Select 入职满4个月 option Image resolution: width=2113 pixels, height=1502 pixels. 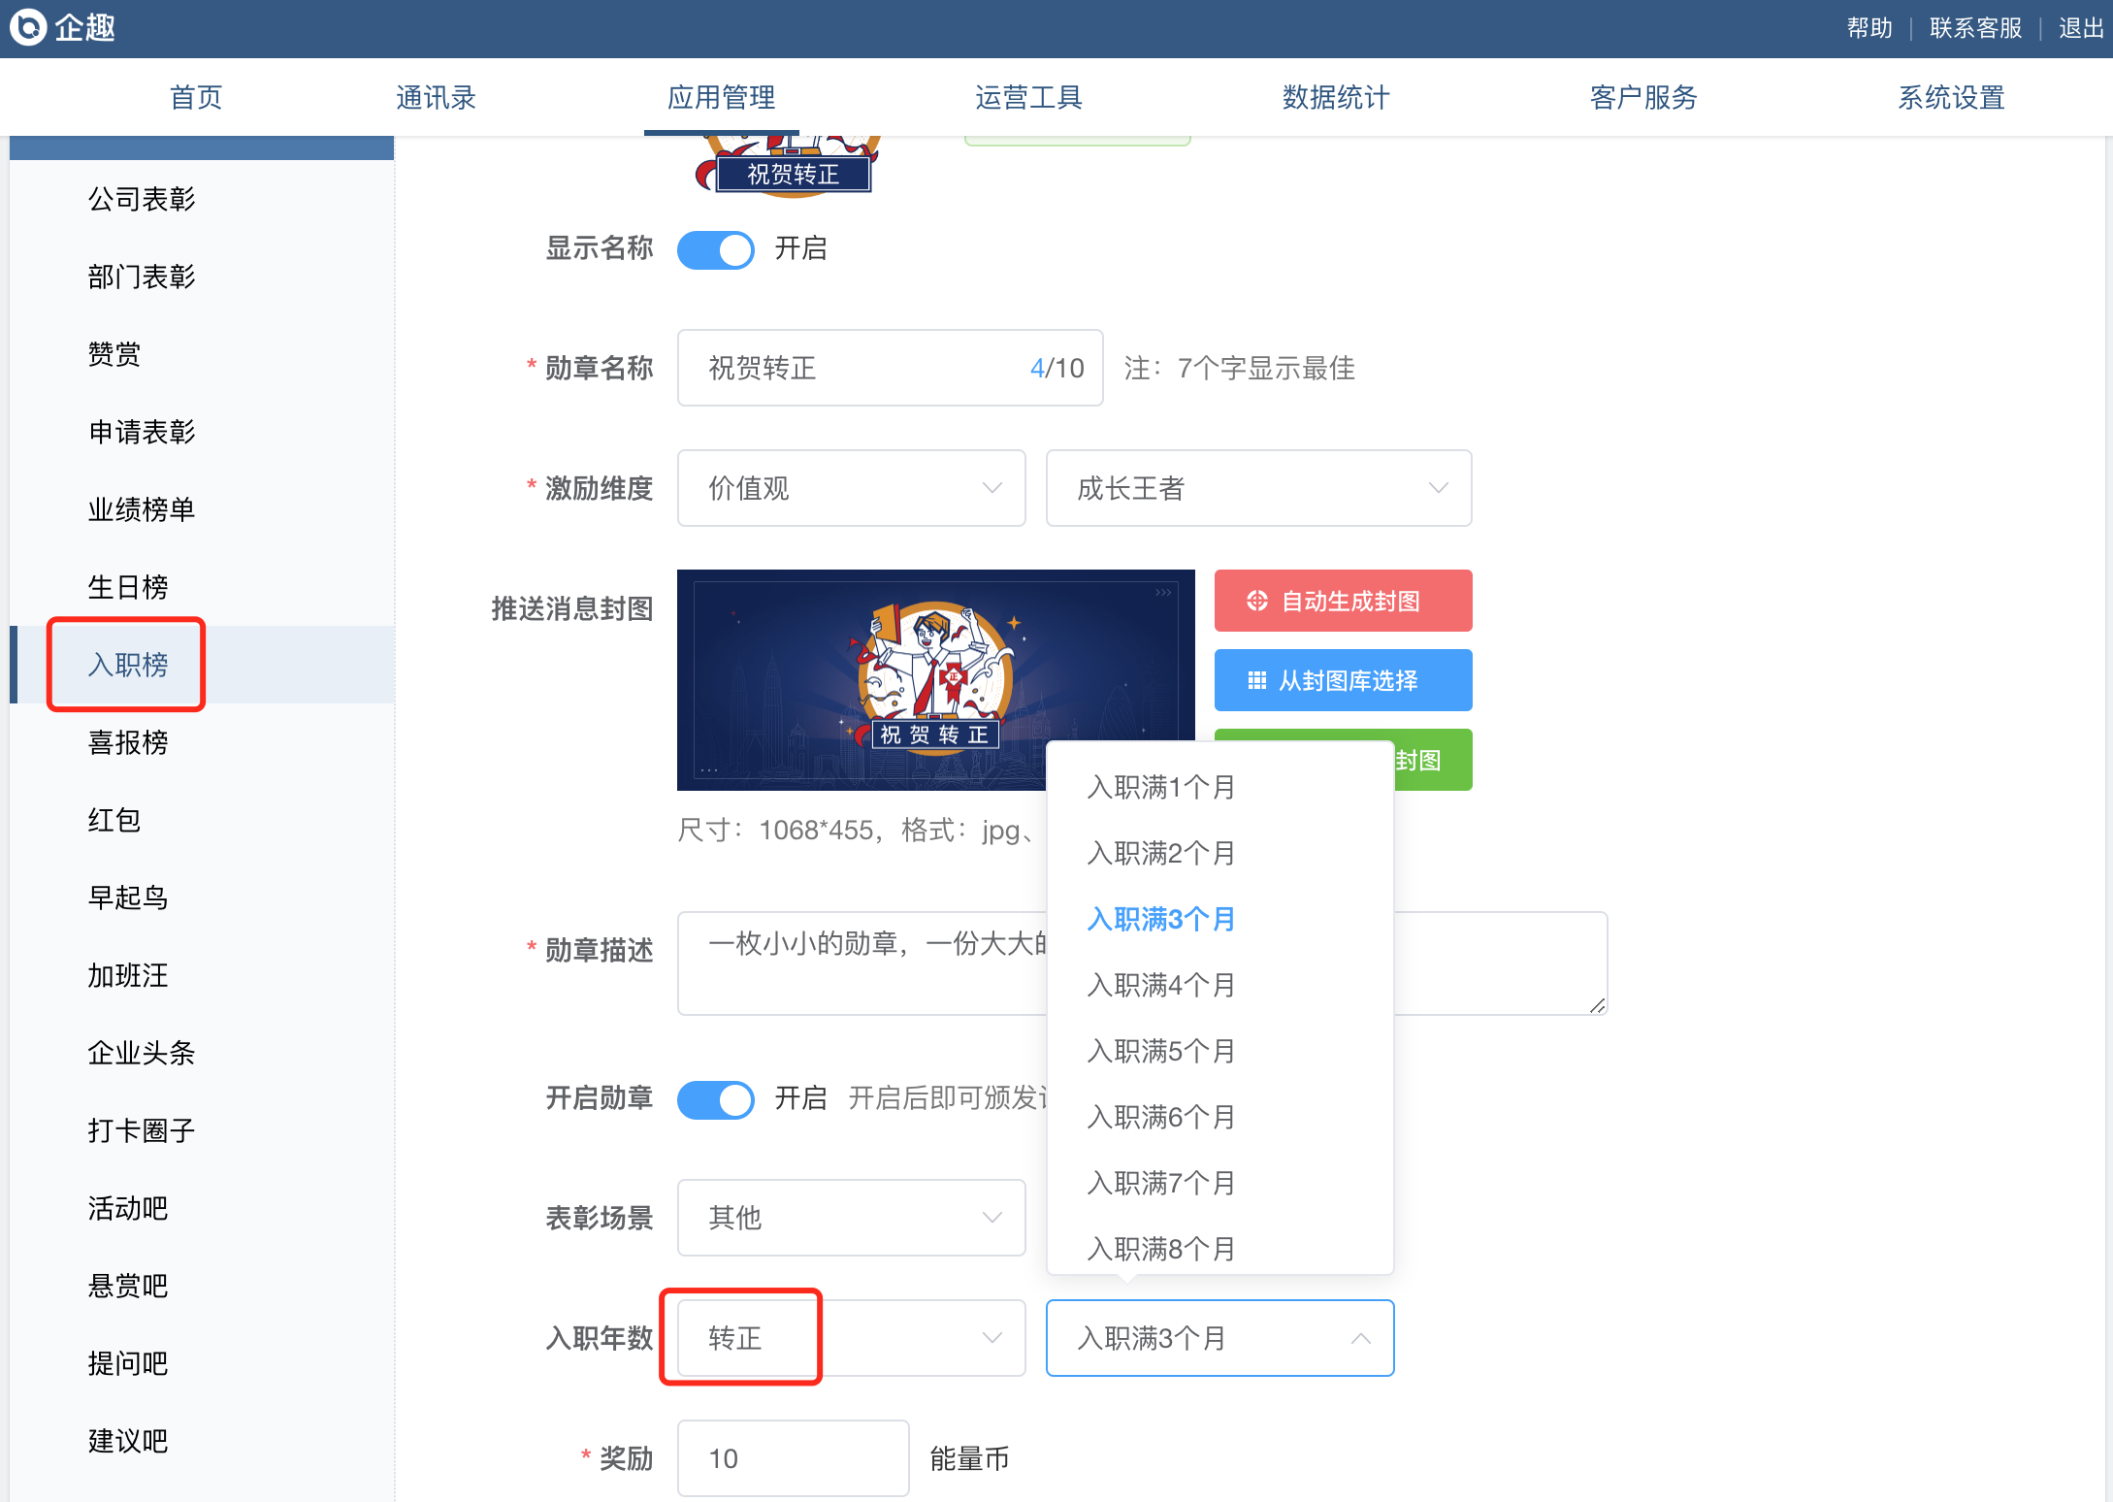tap(1219, 985)
